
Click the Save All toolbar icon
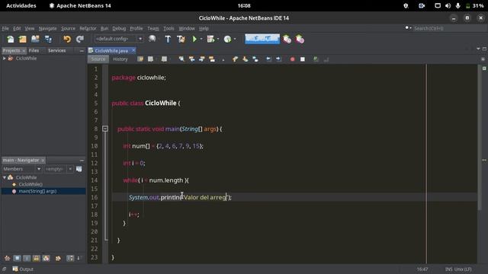pos(48,39)
